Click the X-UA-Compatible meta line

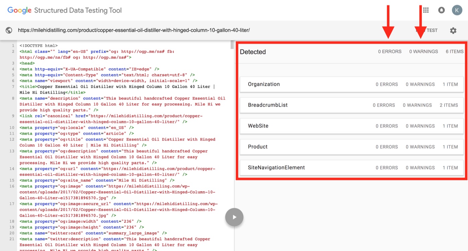(x=89, y=69)
